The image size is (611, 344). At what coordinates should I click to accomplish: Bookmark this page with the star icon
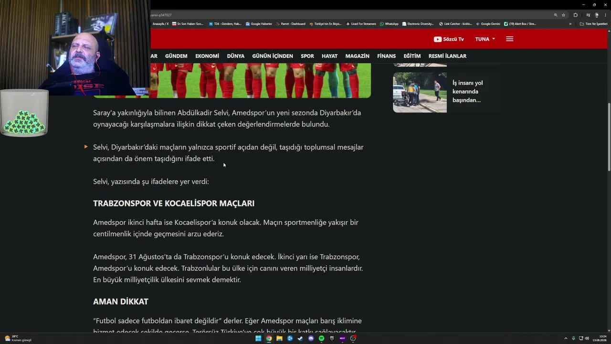(563, 15)
